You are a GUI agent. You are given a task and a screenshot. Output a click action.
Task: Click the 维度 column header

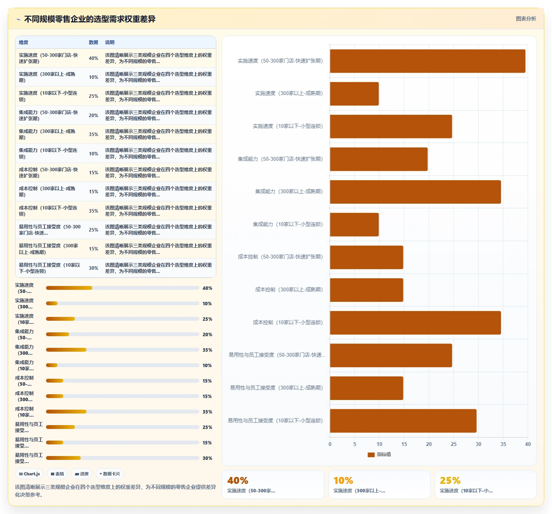24,43
